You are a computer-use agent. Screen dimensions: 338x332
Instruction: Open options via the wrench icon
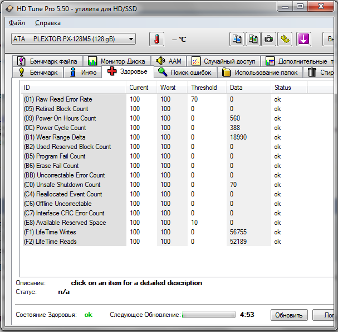pos(285,39)
